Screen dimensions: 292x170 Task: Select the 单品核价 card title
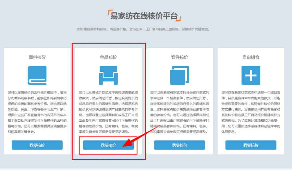tap(108, 57)
